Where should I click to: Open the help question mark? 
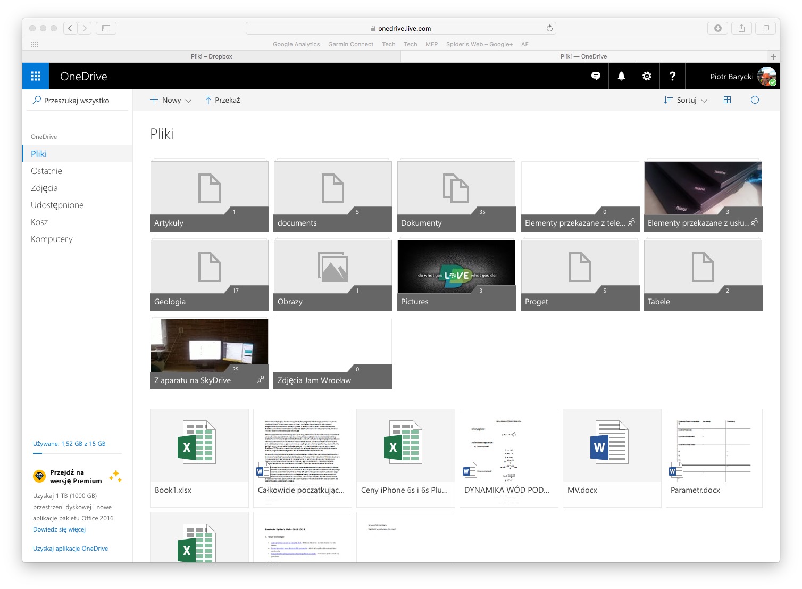pyautogui.click(x=672, y=76)
